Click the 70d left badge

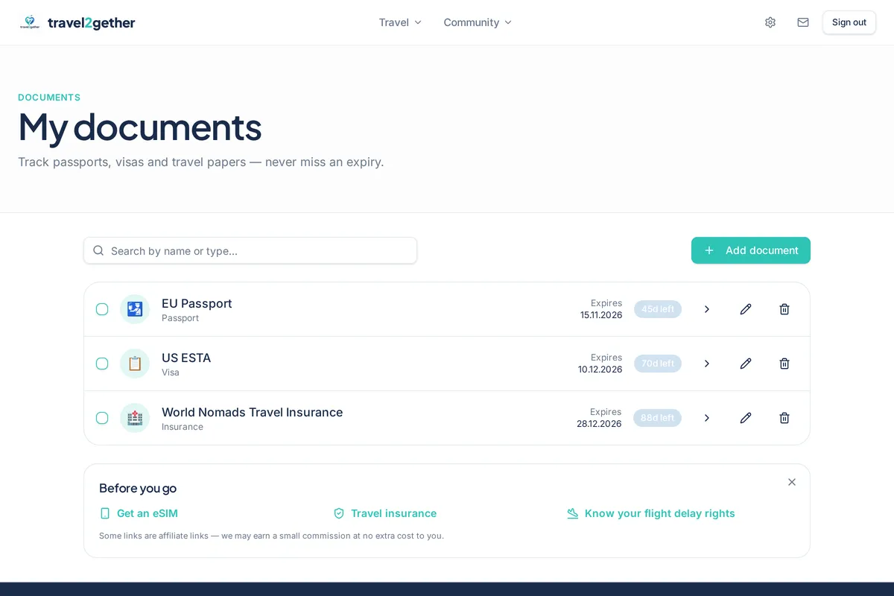click(658, 364)
